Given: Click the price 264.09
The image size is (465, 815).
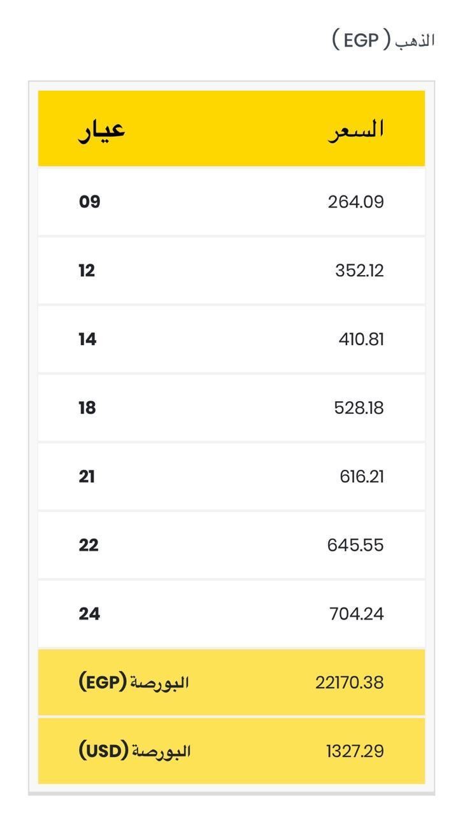Looking at the screenshot, I should (x=356, y=202).
